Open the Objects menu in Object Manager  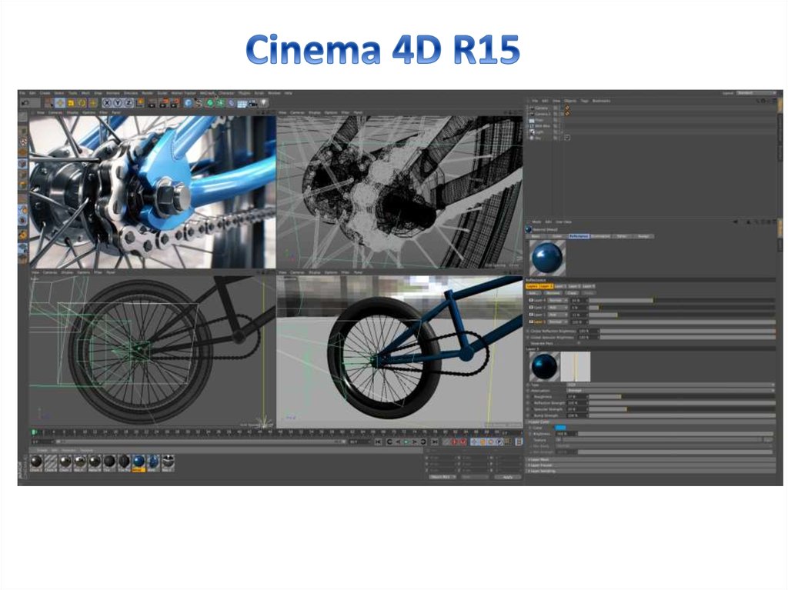pos(570,101)
